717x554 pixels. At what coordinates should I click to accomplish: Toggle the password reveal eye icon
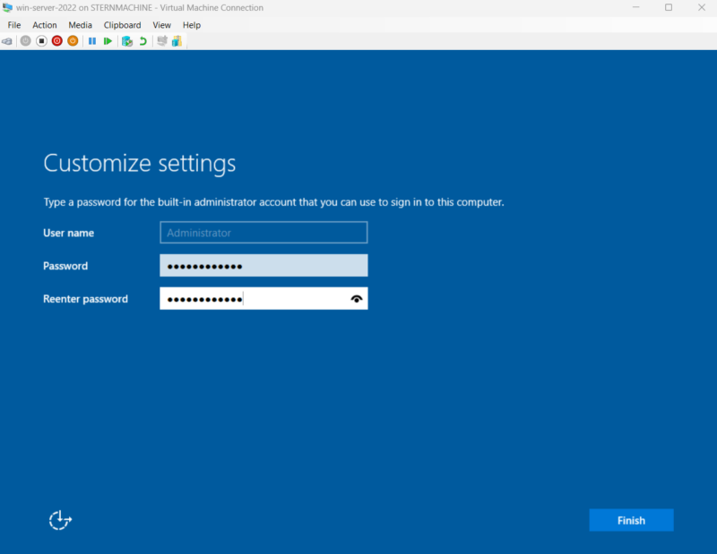coord(357,299)
